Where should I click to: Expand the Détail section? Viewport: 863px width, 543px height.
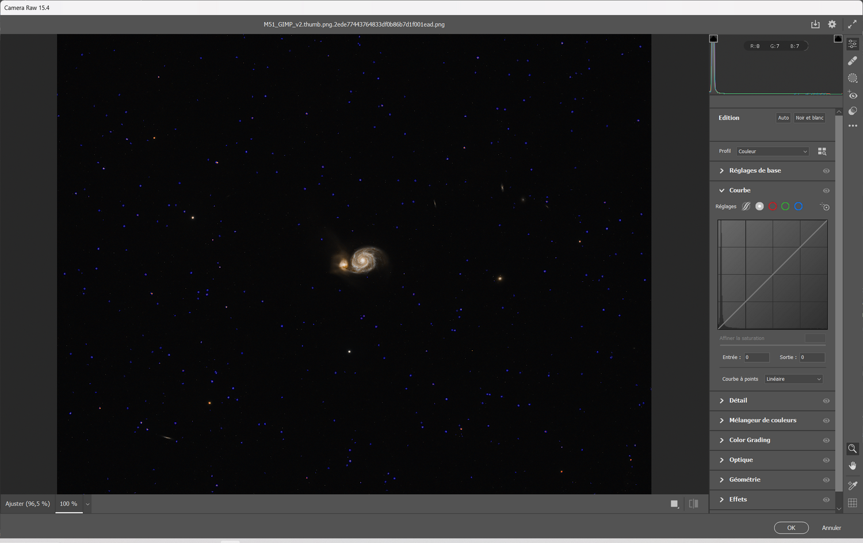pos(721,401)
